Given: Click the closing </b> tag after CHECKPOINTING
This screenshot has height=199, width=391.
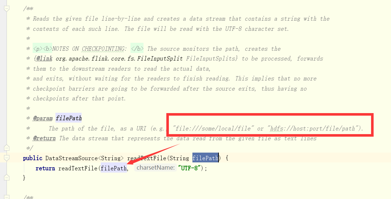Looking at the screenshot, I should point(137,49).
